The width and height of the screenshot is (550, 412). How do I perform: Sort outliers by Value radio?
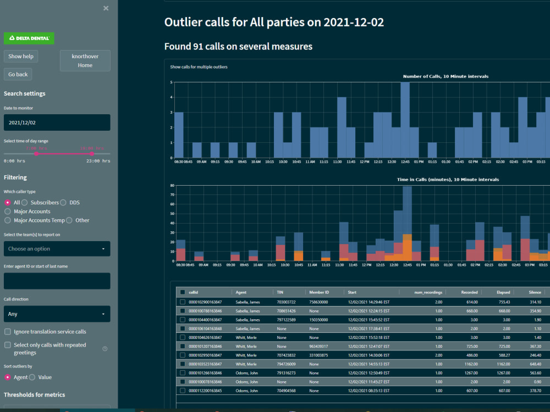pyautogui.click(x=32, y=377)
